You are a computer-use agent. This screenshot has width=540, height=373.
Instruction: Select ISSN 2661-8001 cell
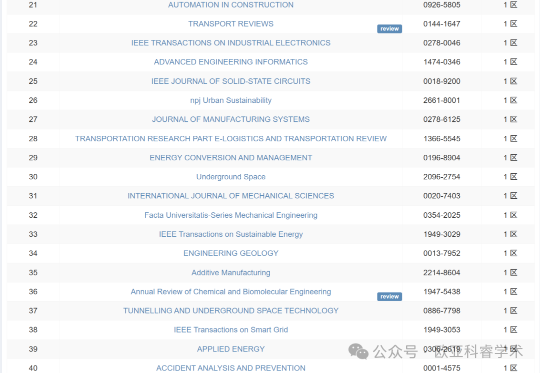point(442,100)
